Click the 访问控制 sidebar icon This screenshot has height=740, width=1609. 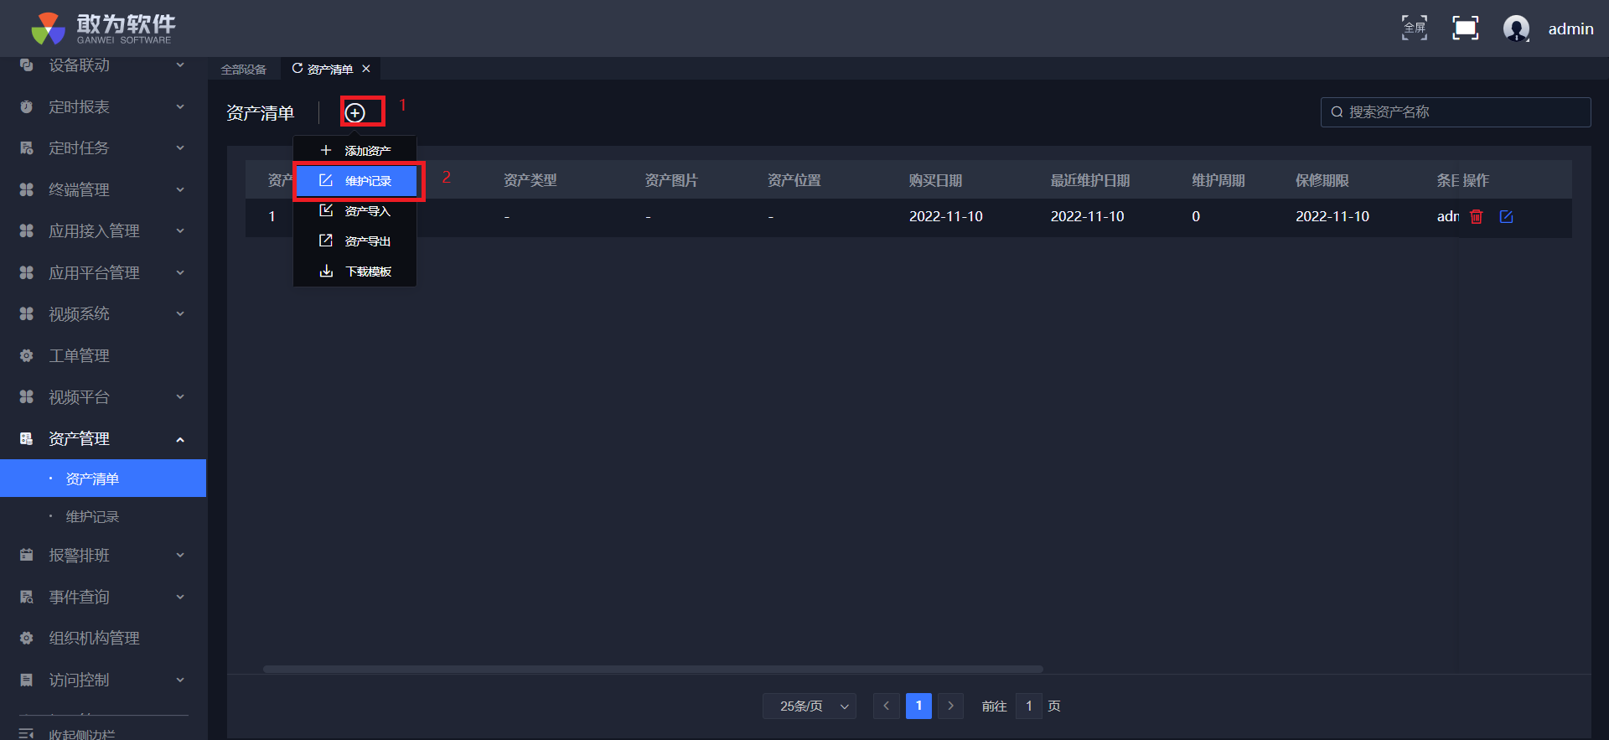tap(27, 680)
